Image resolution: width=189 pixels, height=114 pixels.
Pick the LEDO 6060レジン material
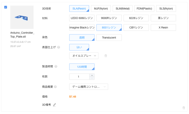[x=82, y=18]
